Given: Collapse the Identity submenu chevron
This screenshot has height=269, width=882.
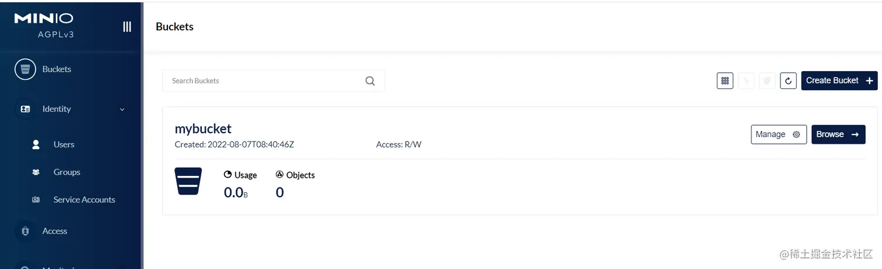Looking at the screenshot, I should (122, 109).
